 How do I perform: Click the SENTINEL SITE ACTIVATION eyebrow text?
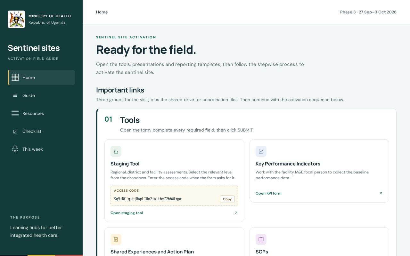(x=126, y=37)
